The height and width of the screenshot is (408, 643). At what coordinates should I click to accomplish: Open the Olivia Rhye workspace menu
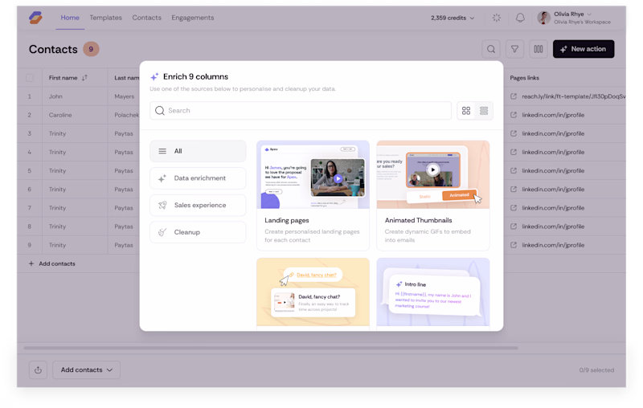point(574,18)
